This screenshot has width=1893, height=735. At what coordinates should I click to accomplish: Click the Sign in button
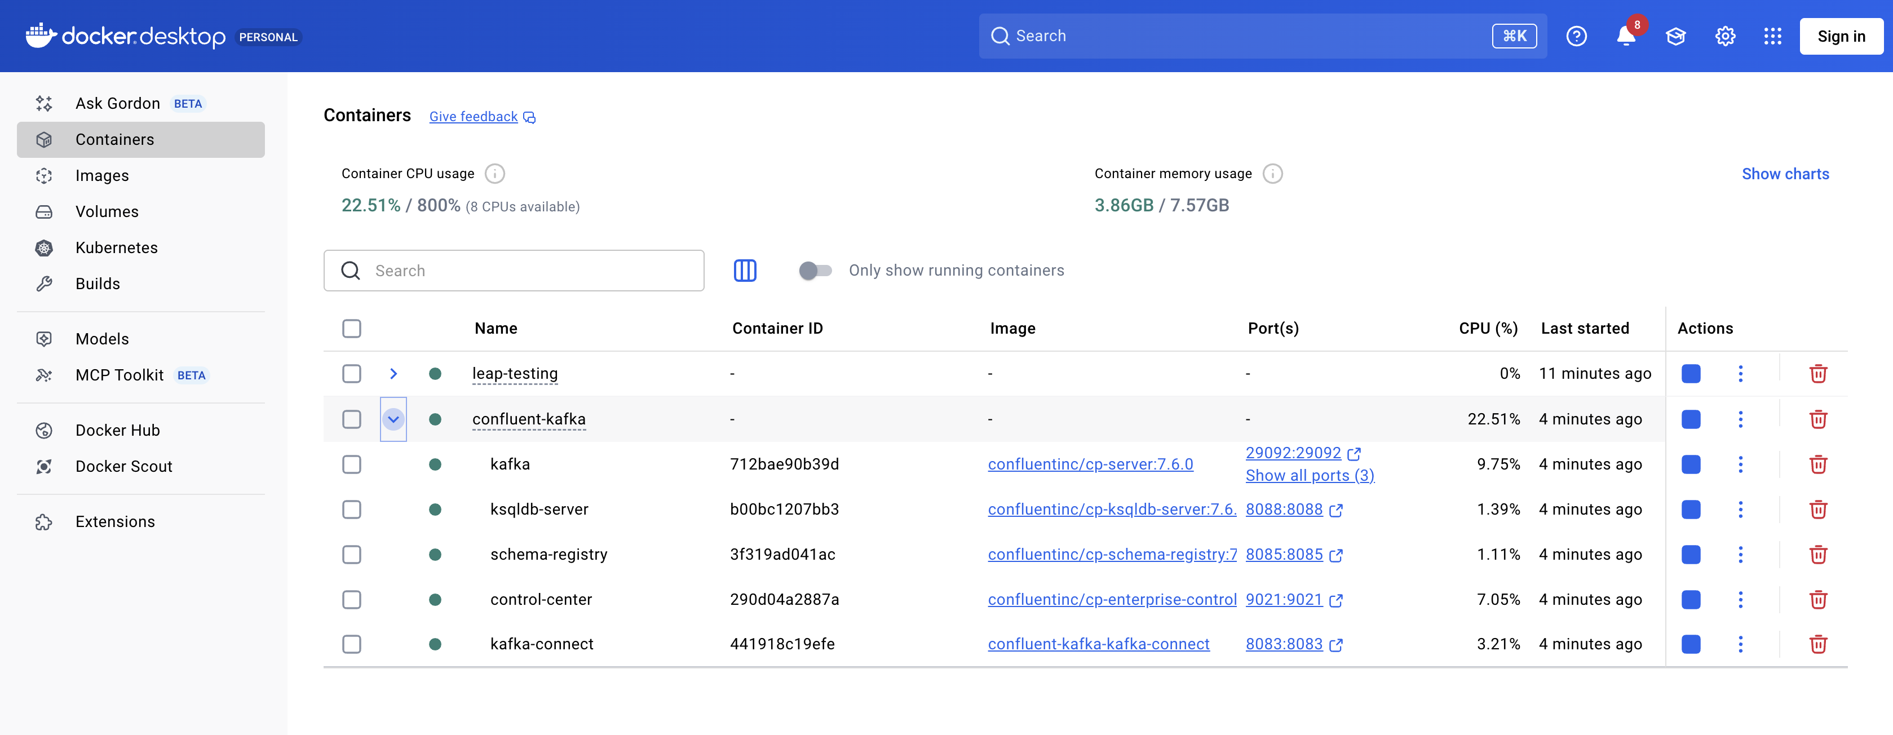(x=1841, y=36)
